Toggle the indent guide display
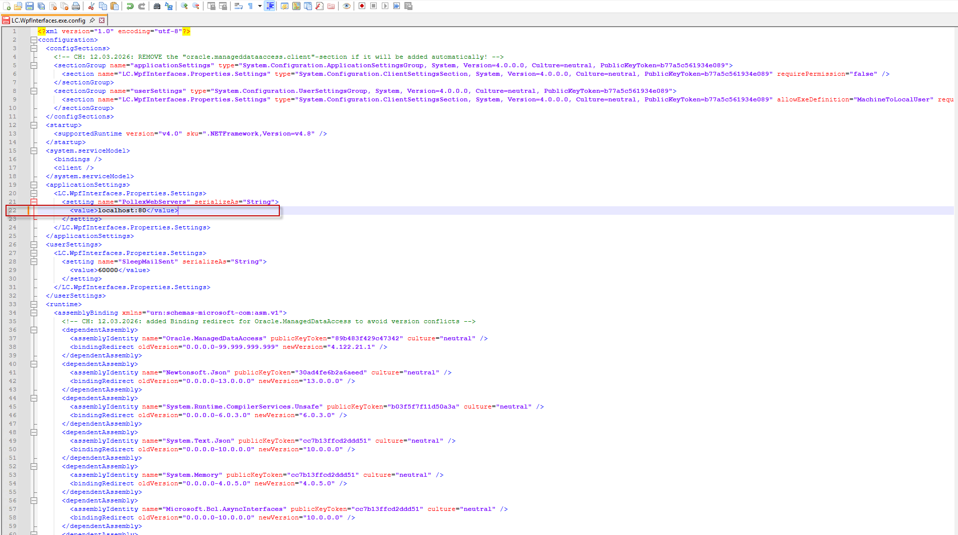This screenshot has height=535, width=958. tap(270, 6)
